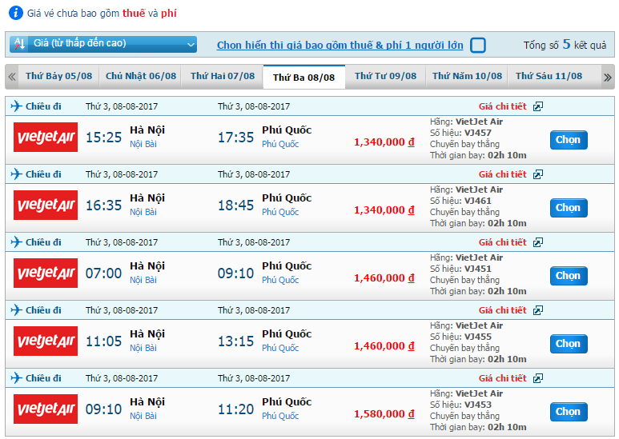Image resolution: width=619 pixels, height=439 pixels.
Task: Click VietJet Air logo of 07:00 flight
Action: (x=46, y=273)
